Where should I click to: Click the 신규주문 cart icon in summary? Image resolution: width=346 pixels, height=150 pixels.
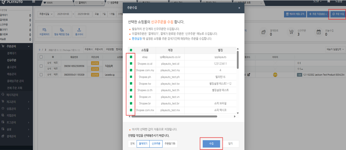[291, 32]
